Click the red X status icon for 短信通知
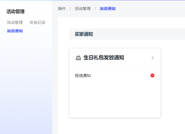The width and height of the screenshot is (185, 134). coord(153,76)
